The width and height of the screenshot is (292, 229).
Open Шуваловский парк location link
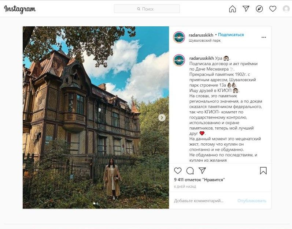[x=205, y=40]
